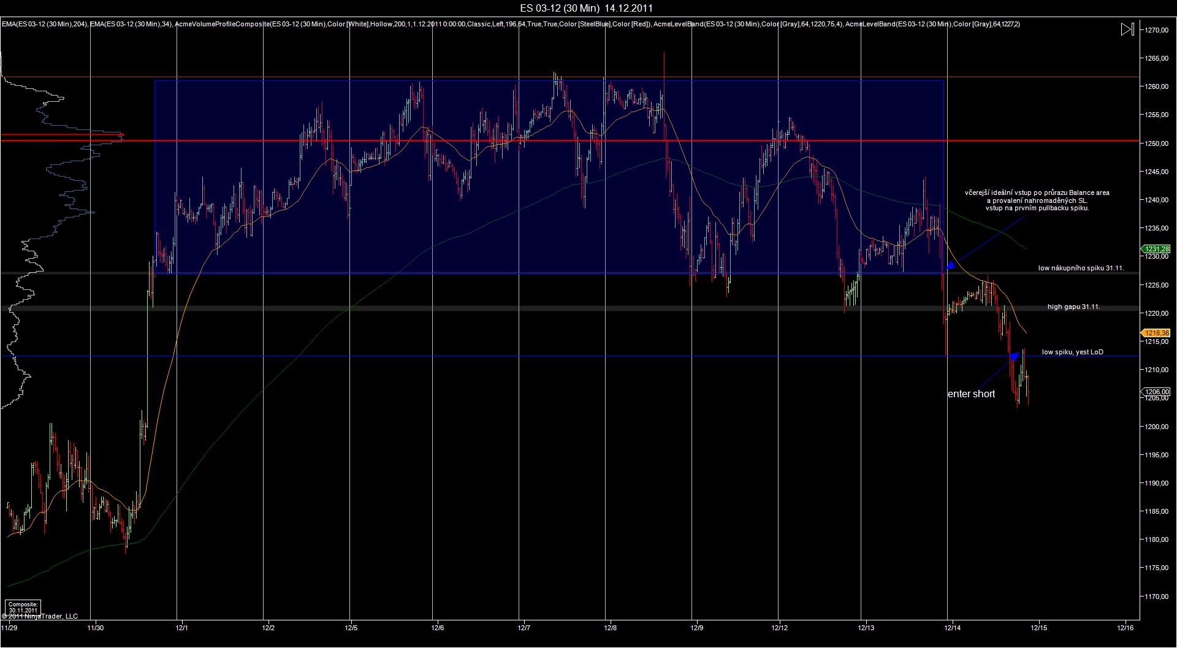Click the 12/7 date label

click(524, 628)
